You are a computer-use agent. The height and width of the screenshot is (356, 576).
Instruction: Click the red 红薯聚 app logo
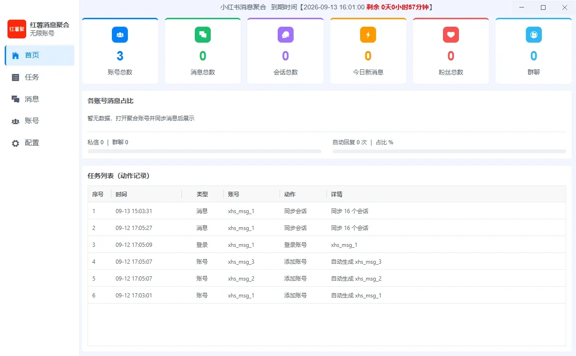click(17, 29)
